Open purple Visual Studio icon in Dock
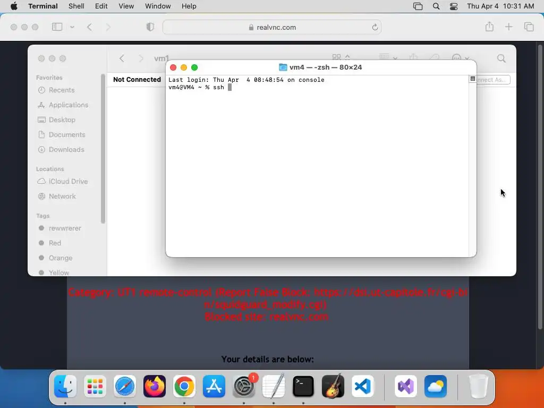The width and height of the screenshot is (544, 408). tap(406, 386)
